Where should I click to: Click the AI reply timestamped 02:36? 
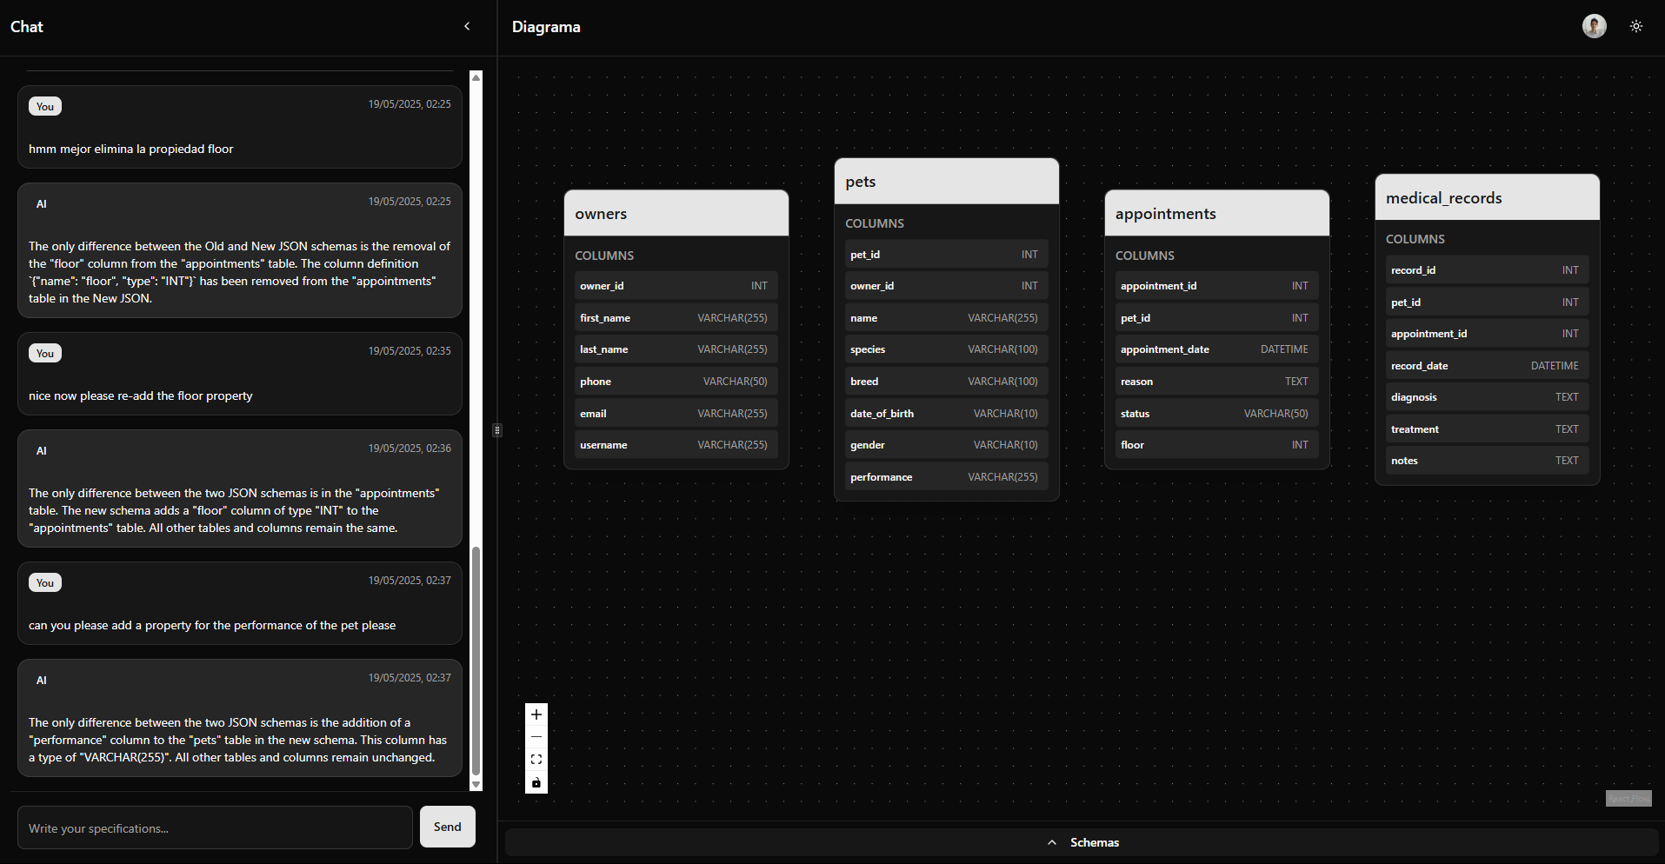[x=240, y=488]
